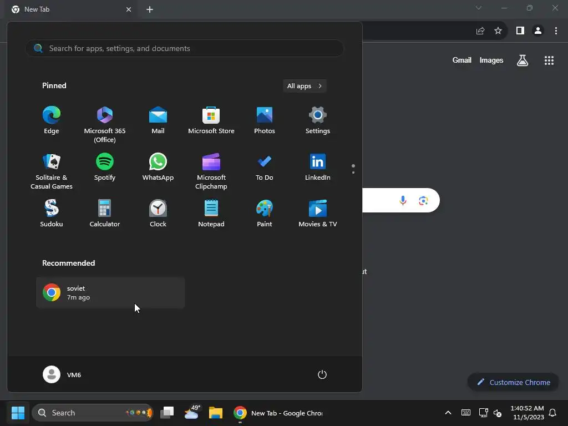The image size is (568, 426).
Task: Search by image with Google Lens icon
Action: click(x=423, y=200)
